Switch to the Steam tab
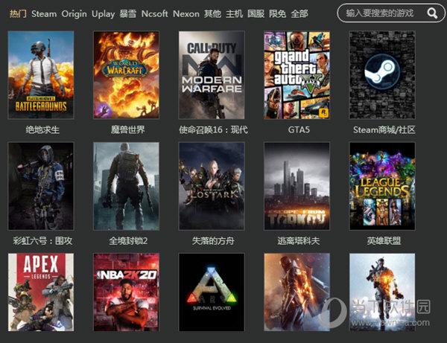 (x=44, y=13)
